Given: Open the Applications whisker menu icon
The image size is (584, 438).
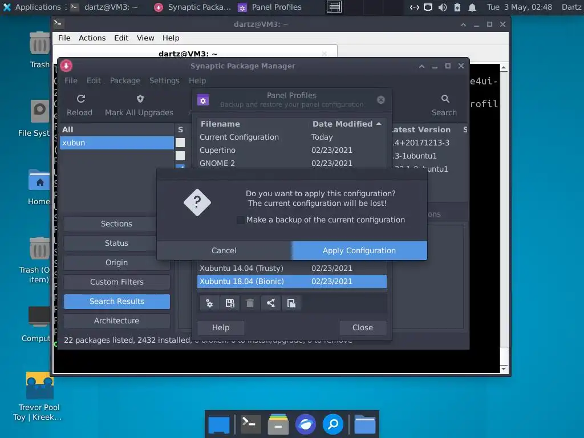Looking at the screenshot, I should pyautogui.click(x=7, y=7).
